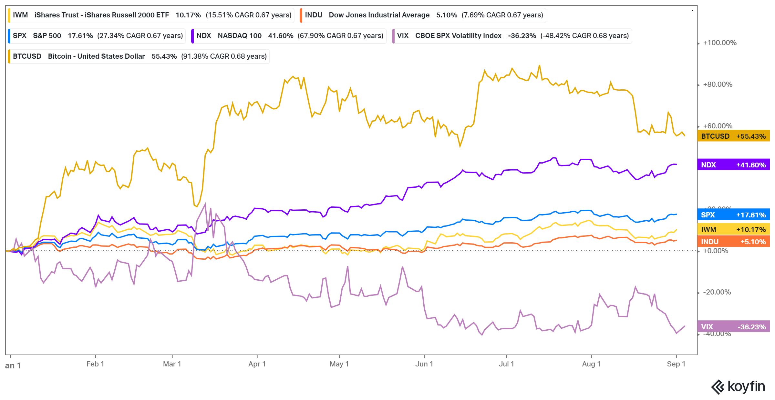Click the NDX +41.60% price tag
Screen dimensions: 775x400
(733, 165)
